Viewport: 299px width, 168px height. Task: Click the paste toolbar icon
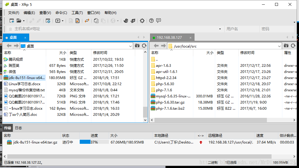[x=103, y=21]
